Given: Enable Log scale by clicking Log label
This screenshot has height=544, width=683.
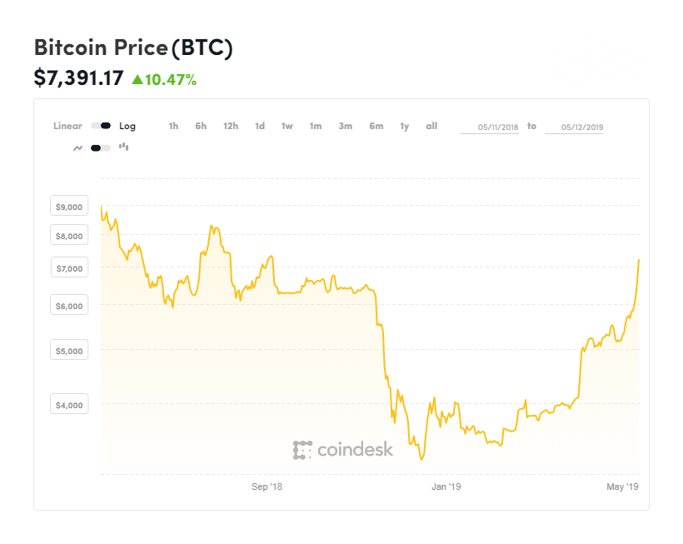Looking at the screenshot, I should pos(127,126).
